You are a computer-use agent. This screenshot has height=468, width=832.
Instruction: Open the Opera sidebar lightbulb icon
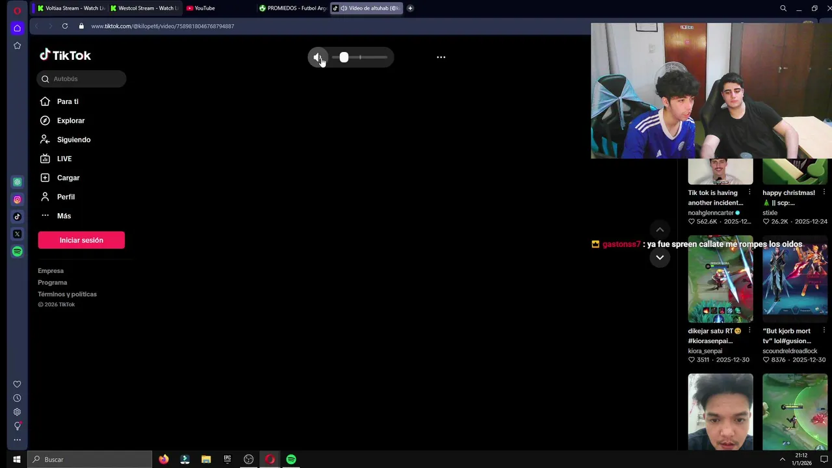18,426
